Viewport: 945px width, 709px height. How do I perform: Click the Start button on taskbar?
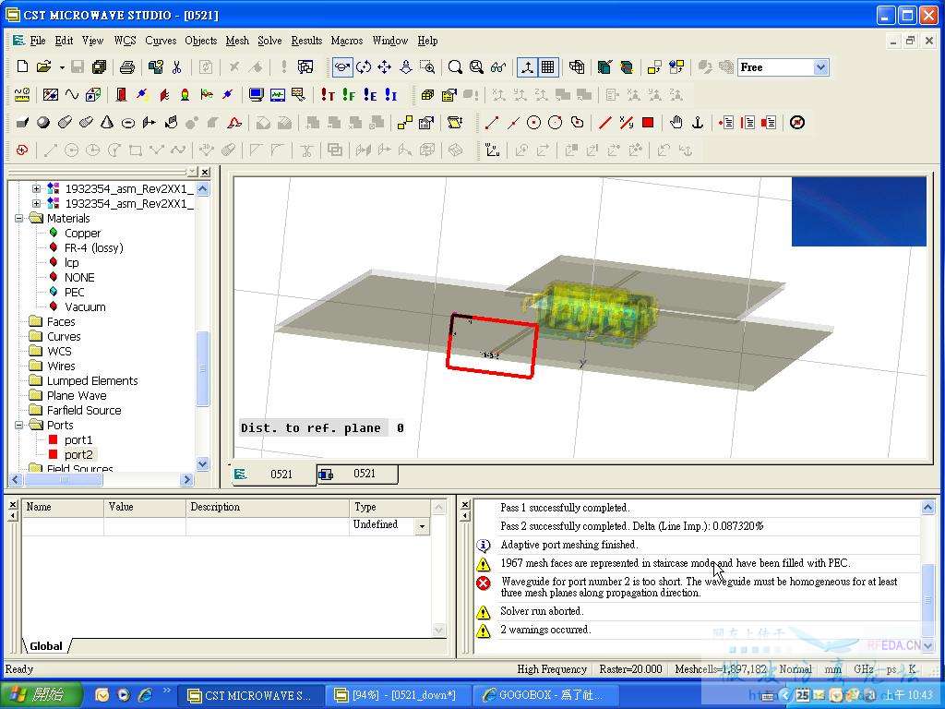(x=40, y=694)
